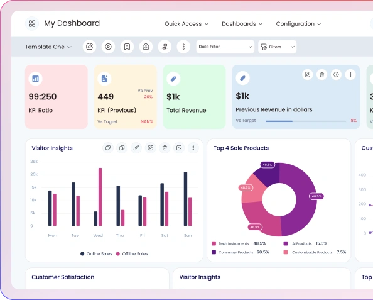Click the Previous Revenue card tag icon
Screen dimensions: 373x300
click(x=242, y=78)
